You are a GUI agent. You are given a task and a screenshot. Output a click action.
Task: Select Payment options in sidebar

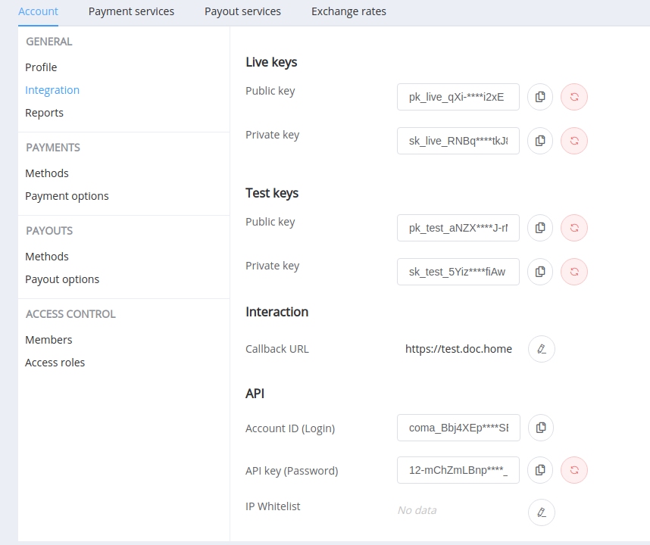(67, 196)
